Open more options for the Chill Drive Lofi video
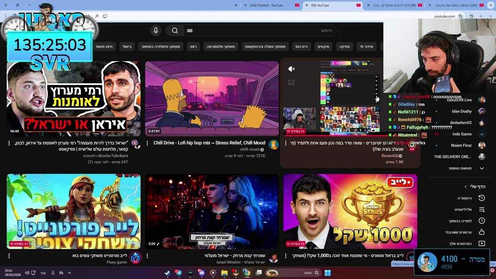496x279 pixels. tap(147, 143)
